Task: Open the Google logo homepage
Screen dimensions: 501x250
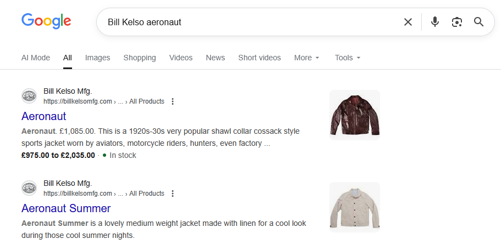Action: click(x=46, y=21)
